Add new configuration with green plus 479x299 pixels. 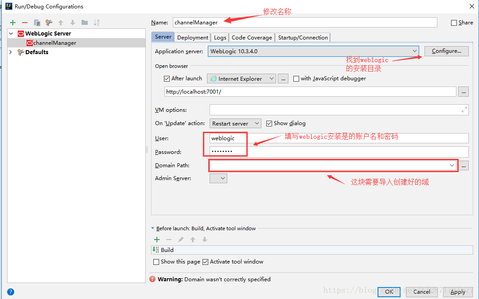click(x=13, y=23)
